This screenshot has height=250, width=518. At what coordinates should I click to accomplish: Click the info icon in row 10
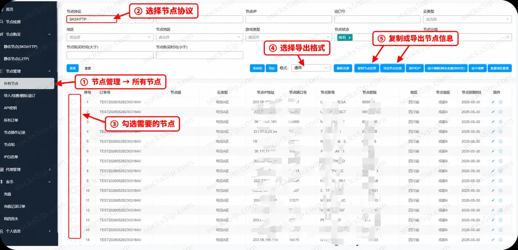pos(501,191)
